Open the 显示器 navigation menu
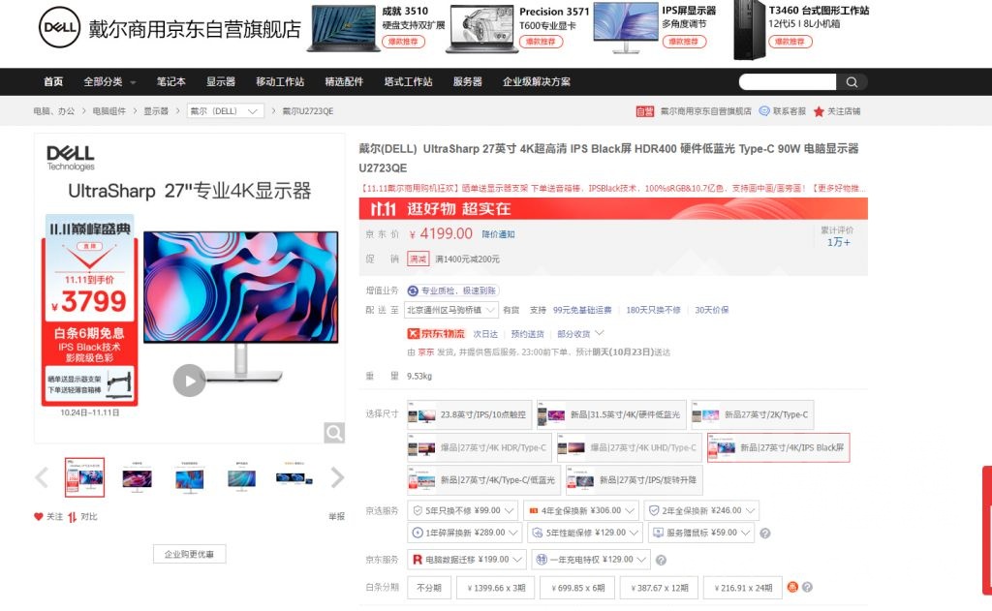 220,82
